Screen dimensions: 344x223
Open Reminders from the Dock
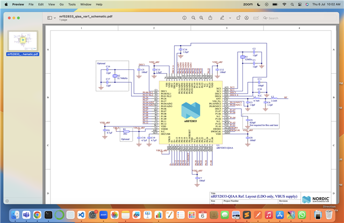181,215
